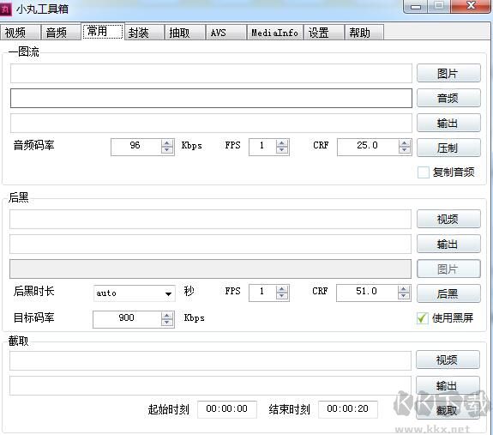Increase CRF 25.0 value

tap(405, 143)
